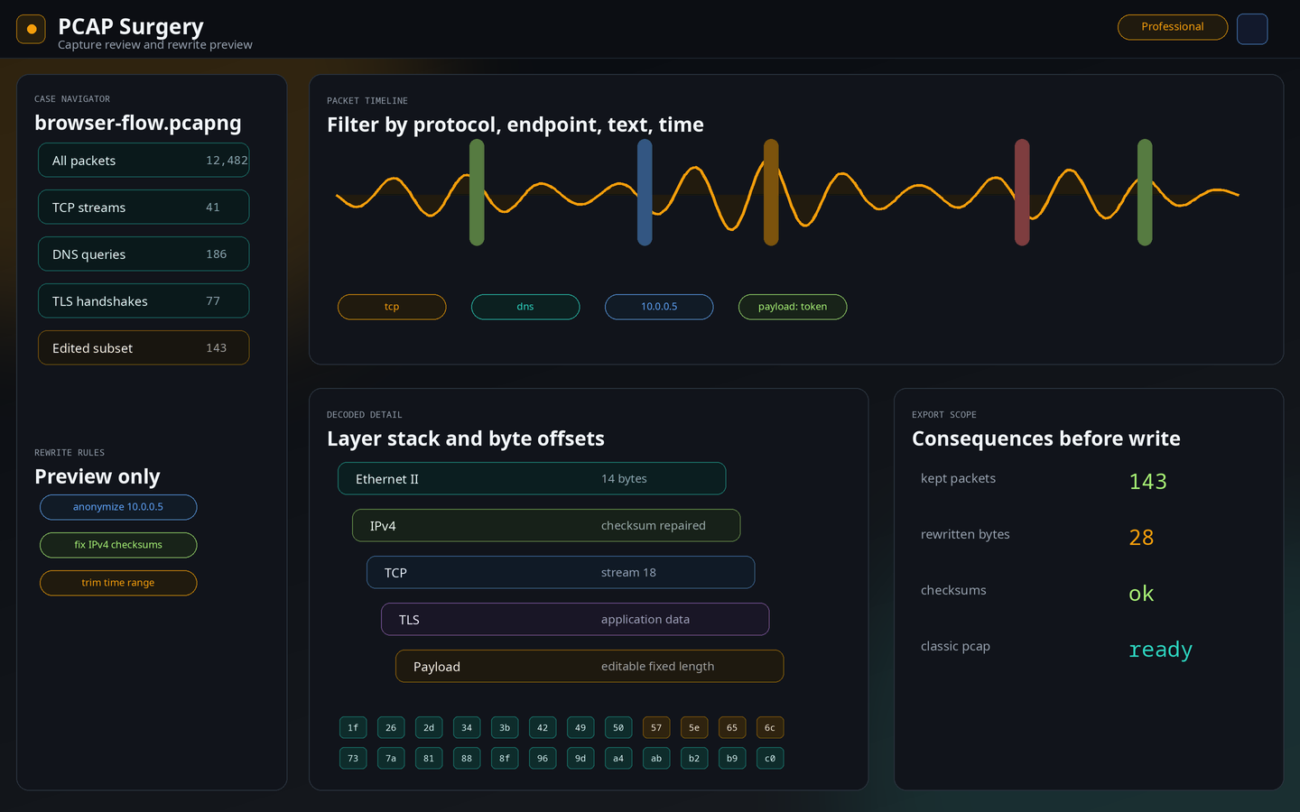Select byte cell 9d
This screenshot has width=1300, height=812.
(580, 759)
